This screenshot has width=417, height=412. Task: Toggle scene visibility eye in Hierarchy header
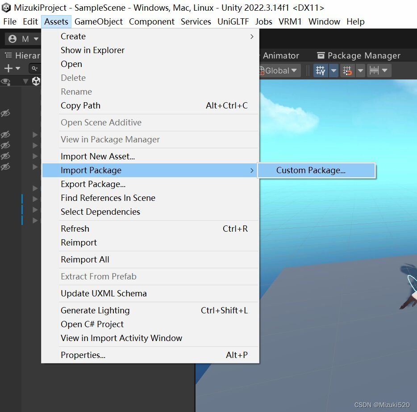pos(5,81)
